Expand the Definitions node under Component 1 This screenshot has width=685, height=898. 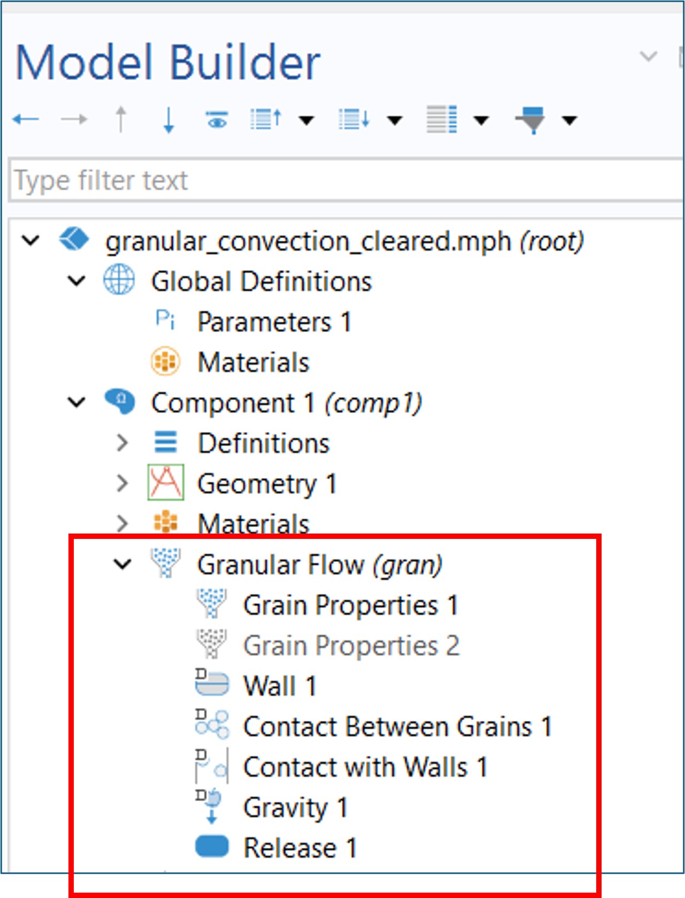pyautogui.click(x=122, y=443)
